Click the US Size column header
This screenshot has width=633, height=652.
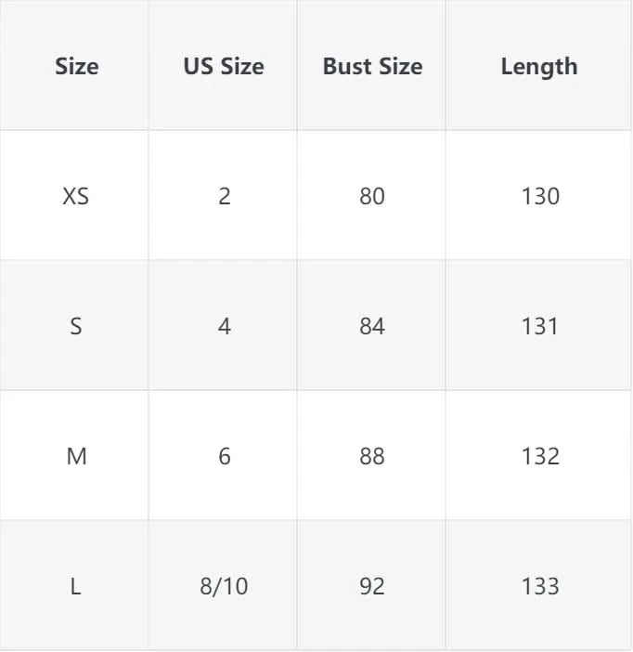[223, 67]
